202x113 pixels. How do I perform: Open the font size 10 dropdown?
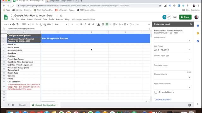pos(74,24)
